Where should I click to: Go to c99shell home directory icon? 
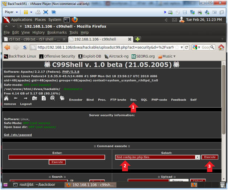point(6,99)
